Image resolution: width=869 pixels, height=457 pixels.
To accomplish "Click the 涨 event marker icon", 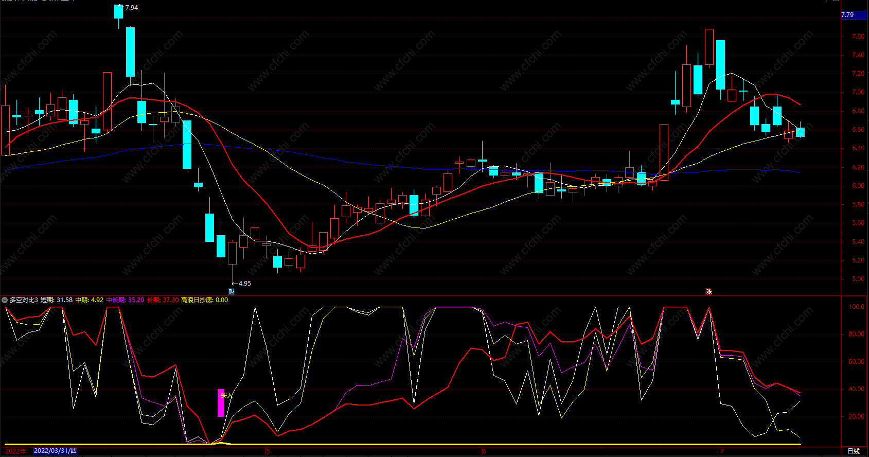I will pyautogui.click(x=708, y=292).
